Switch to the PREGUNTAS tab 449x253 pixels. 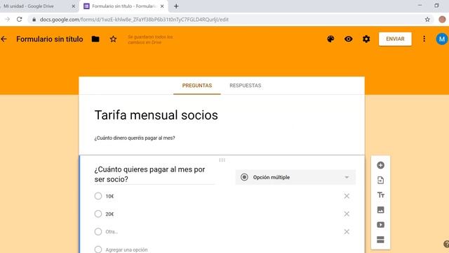pos(197,86)
